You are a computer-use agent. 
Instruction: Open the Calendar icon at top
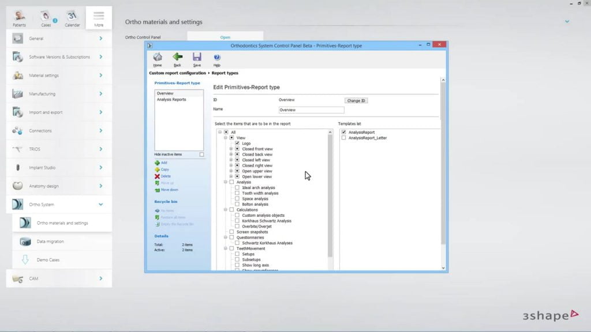pyautogui.click(x=72, y=17)
